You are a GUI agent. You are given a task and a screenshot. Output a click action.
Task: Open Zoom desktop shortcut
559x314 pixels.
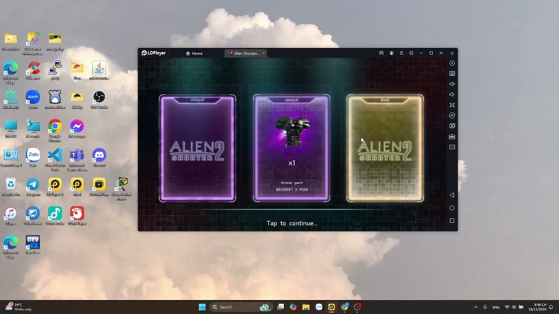coord(33,99)
